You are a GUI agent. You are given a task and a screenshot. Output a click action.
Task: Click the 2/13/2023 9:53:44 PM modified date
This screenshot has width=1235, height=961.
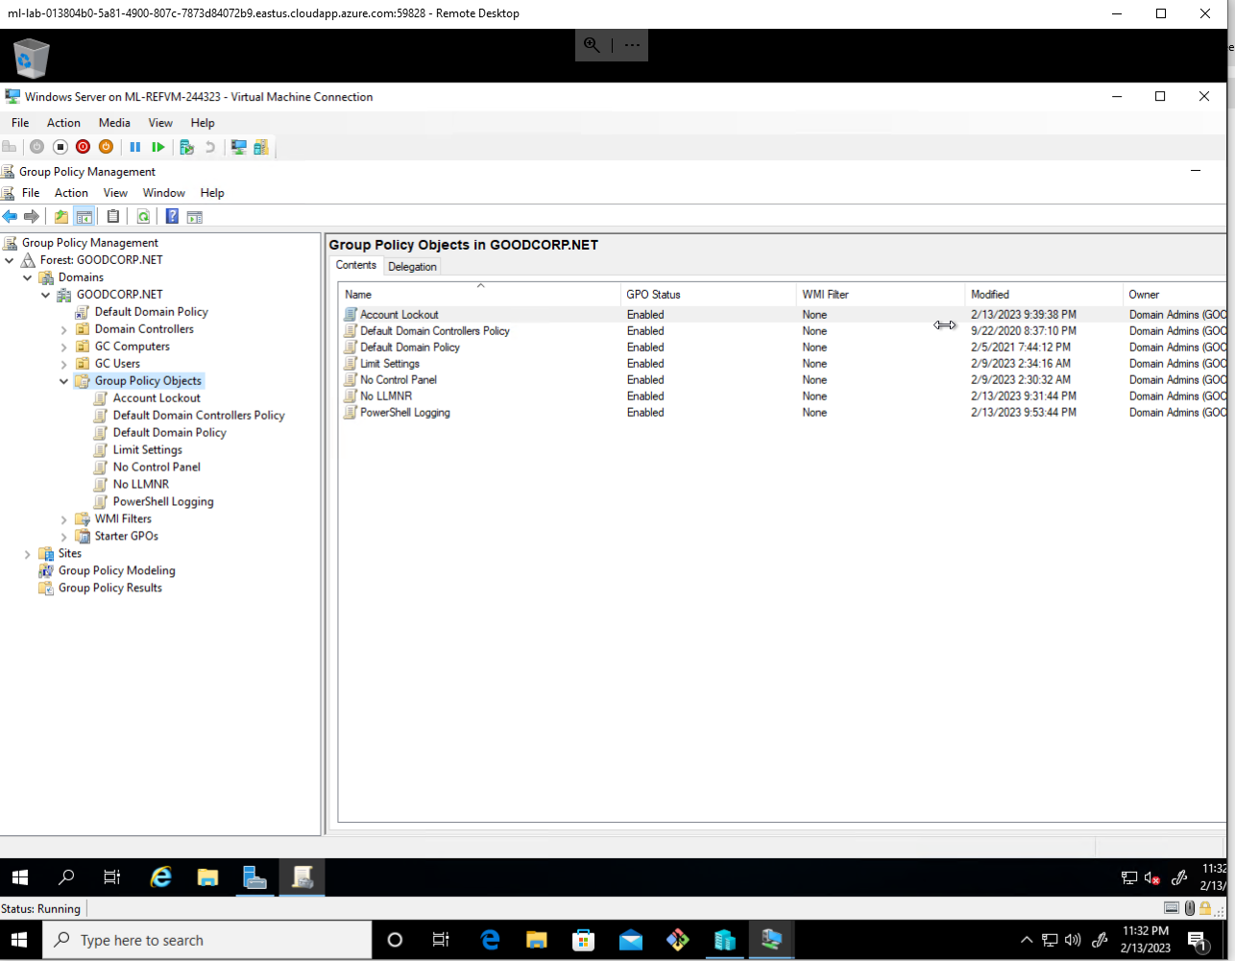click(1024, 413)
